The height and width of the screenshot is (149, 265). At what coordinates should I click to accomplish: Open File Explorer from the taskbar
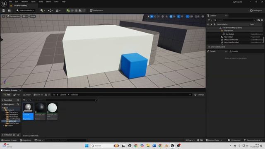point(148,146)
